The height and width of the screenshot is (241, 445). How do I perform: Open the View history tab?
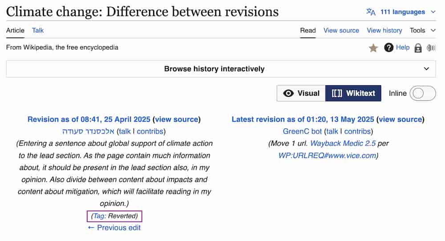384,30
